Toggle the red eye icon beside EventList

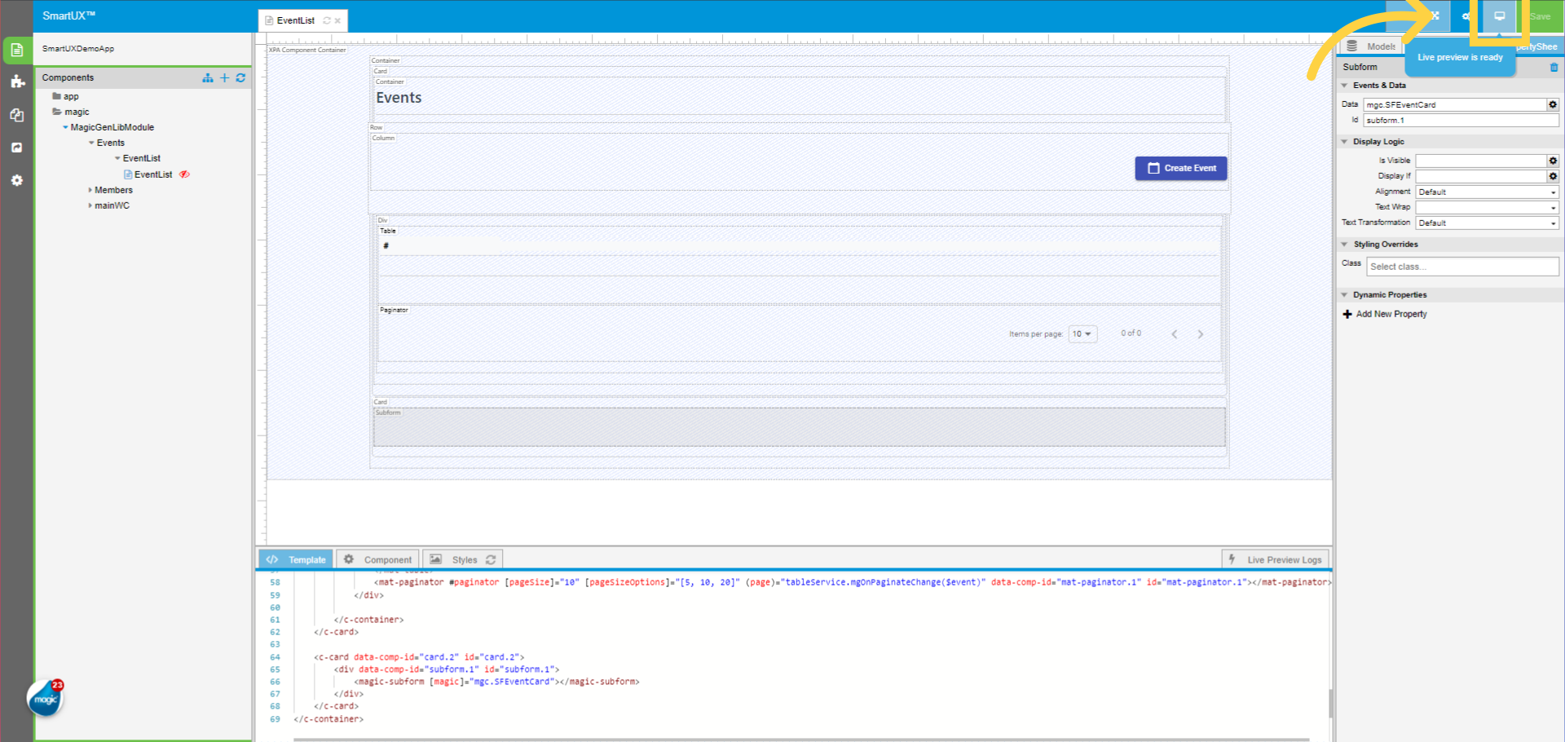coord(185,174)
